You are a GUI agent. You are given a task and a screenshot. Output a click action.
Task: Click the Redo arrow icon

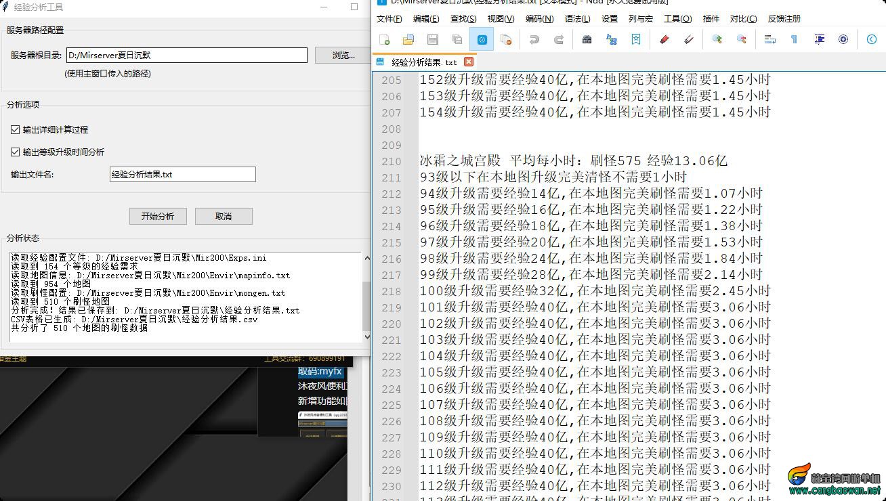coord(559,39)
